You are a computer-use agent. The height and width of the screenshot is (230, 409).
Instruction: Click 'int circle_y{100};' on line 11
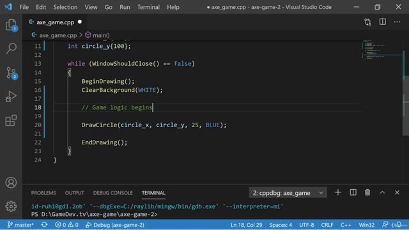click(x=99, y=46)
